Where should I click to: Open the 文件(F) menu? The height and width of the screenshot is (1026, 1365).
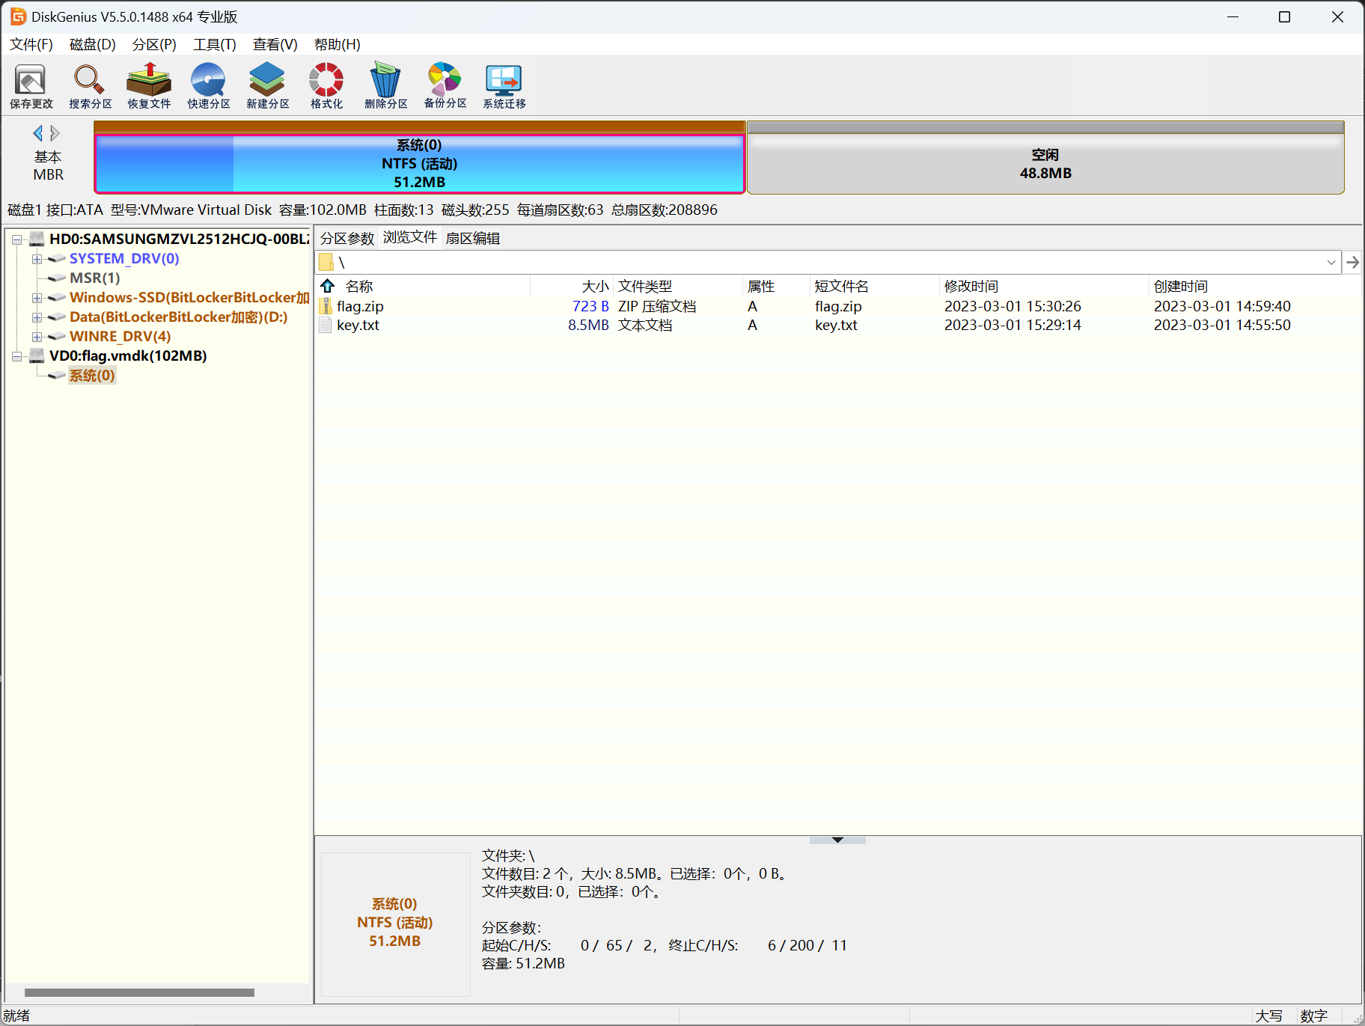click(x=31, y=44)
